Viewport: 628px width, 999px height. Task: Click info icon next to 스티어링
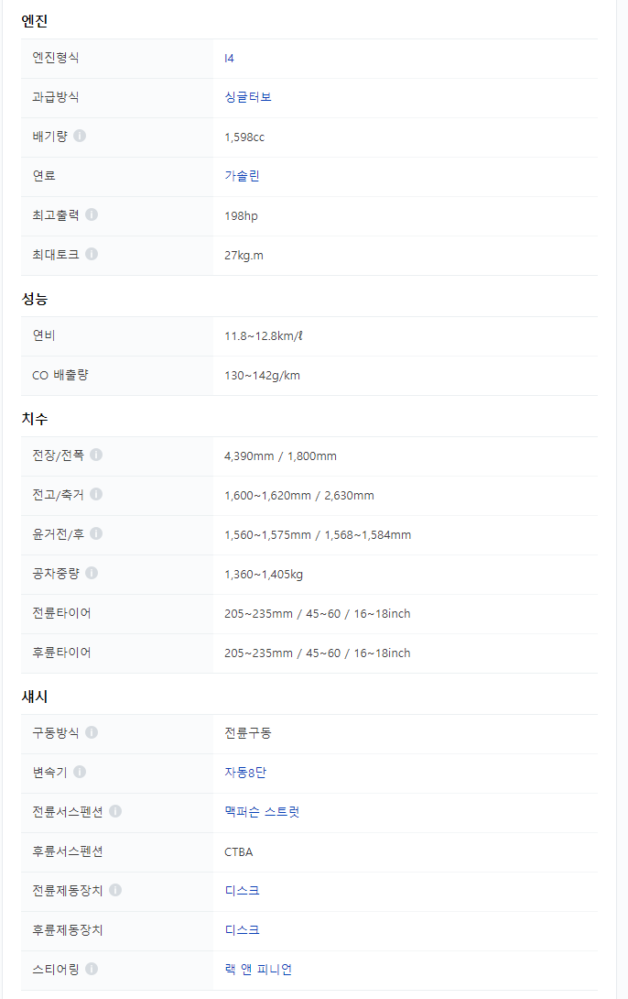click(92, 969)
